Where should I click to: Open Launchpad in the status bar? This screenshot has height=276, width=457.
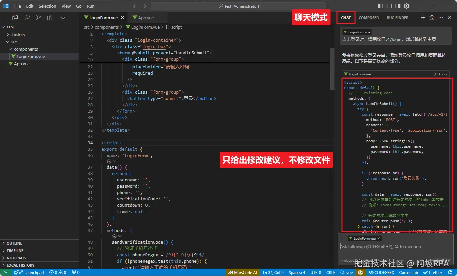coord(29,272)
